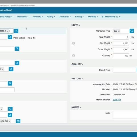The height and width of the screenshot is (137, 137).
Task: Click the search icon left of Piece Weight
Action: (x=10, y=37)
